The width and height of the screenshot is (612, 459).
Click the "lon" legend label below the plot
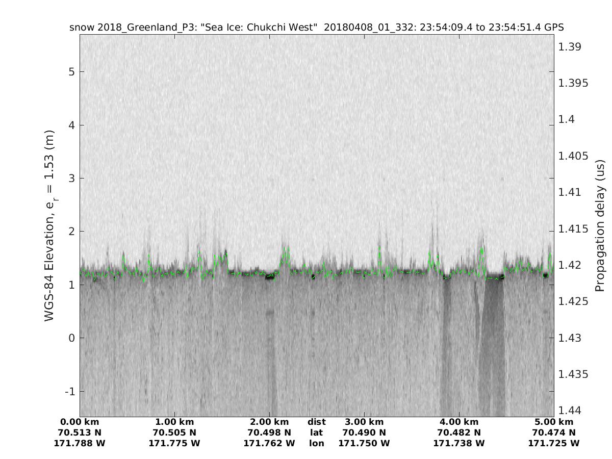pos(317,444)
